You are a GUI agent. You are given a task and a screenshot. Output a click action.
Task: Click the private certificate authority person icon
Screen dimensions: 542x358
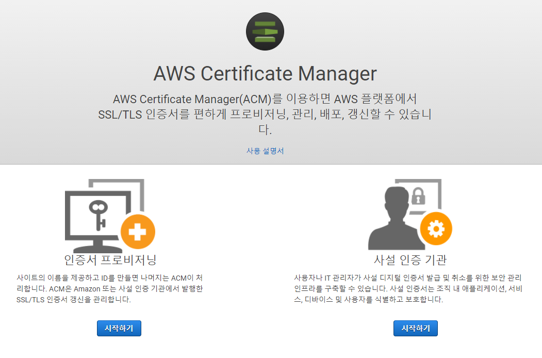click(410, 214)
